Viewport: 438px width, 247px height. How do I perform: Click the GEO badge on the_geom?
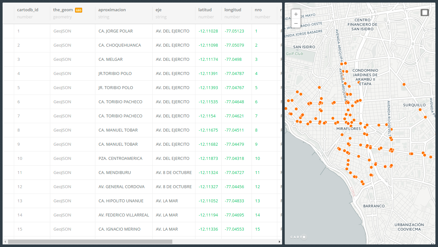coord(79,10)
